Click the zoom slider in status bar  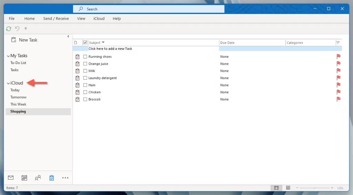click(314, 188)
